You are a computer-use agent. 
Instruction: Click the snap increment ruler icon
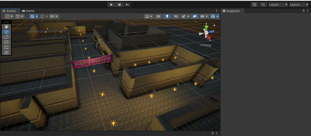pyautogui.click(x=52, y=17)
